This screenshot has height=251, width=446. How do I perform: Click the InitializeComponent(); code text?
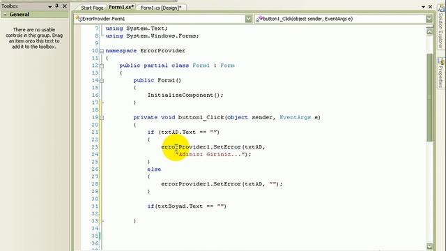pos(185,95)
